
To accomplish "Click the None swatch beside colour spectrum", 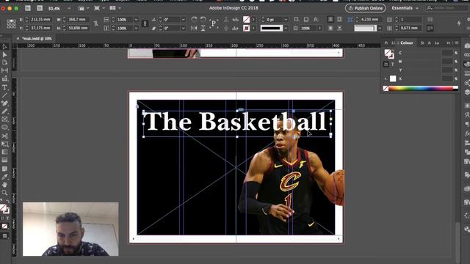I will 386,88.
